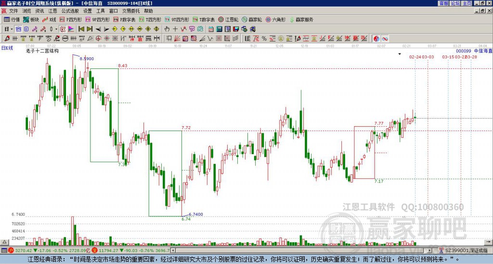Jump to first bar with skip-start arrow
Image resolution: width=493 pixels, height=264 pixels.
81,29
